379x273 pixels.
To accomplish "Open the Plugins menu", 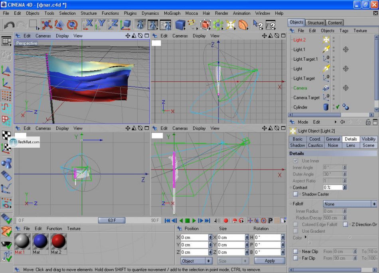I will (130, 13).
